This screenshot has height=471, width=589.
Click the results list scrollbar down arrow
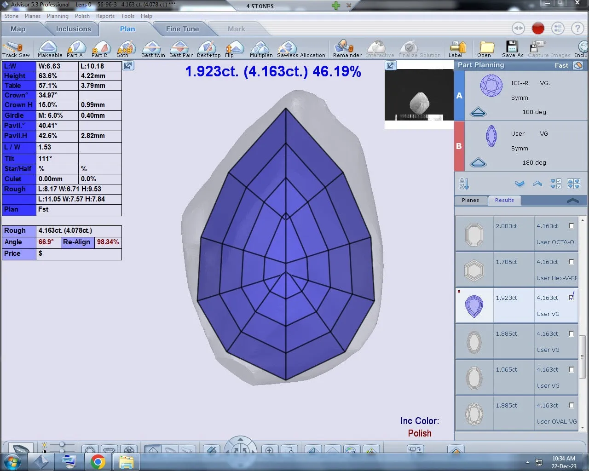coord(583,427)
